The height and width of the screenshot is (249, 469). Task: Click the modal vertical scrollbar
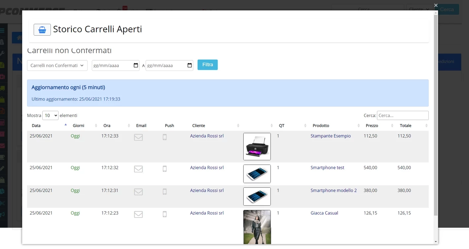tap(436, 115)
